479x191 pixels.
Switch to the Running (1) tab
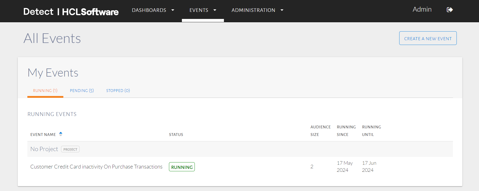pyautogui.click(x=45, y=91)
